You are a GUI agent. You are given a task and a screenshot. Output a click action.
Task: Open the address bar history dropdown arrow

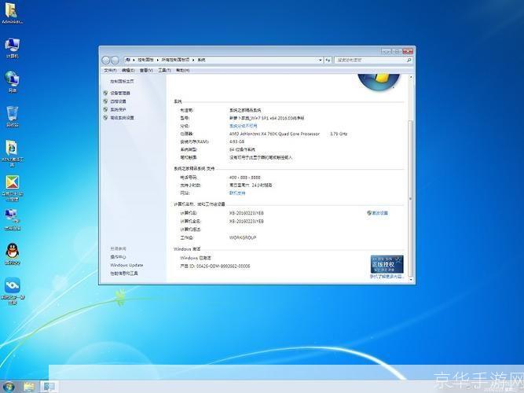click(x=321, y=60)
